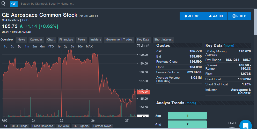Switch to the Chart tab
Viewport: 257px width, 129px height.
click(51, 40)
